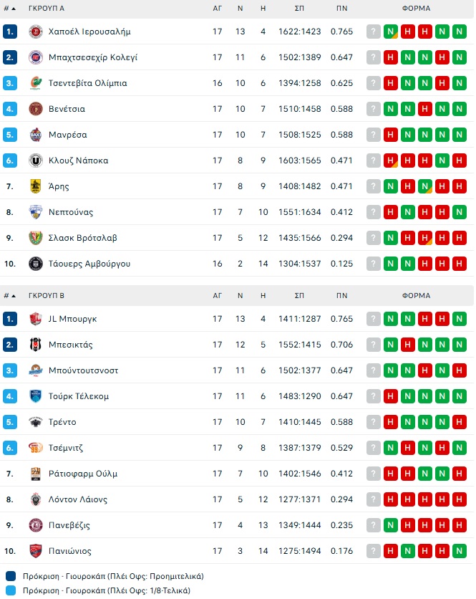Screen dimensions: 476x599
Task: Click the Λόντον Λάιονς lion logo
Action: [x=36, y=499]
